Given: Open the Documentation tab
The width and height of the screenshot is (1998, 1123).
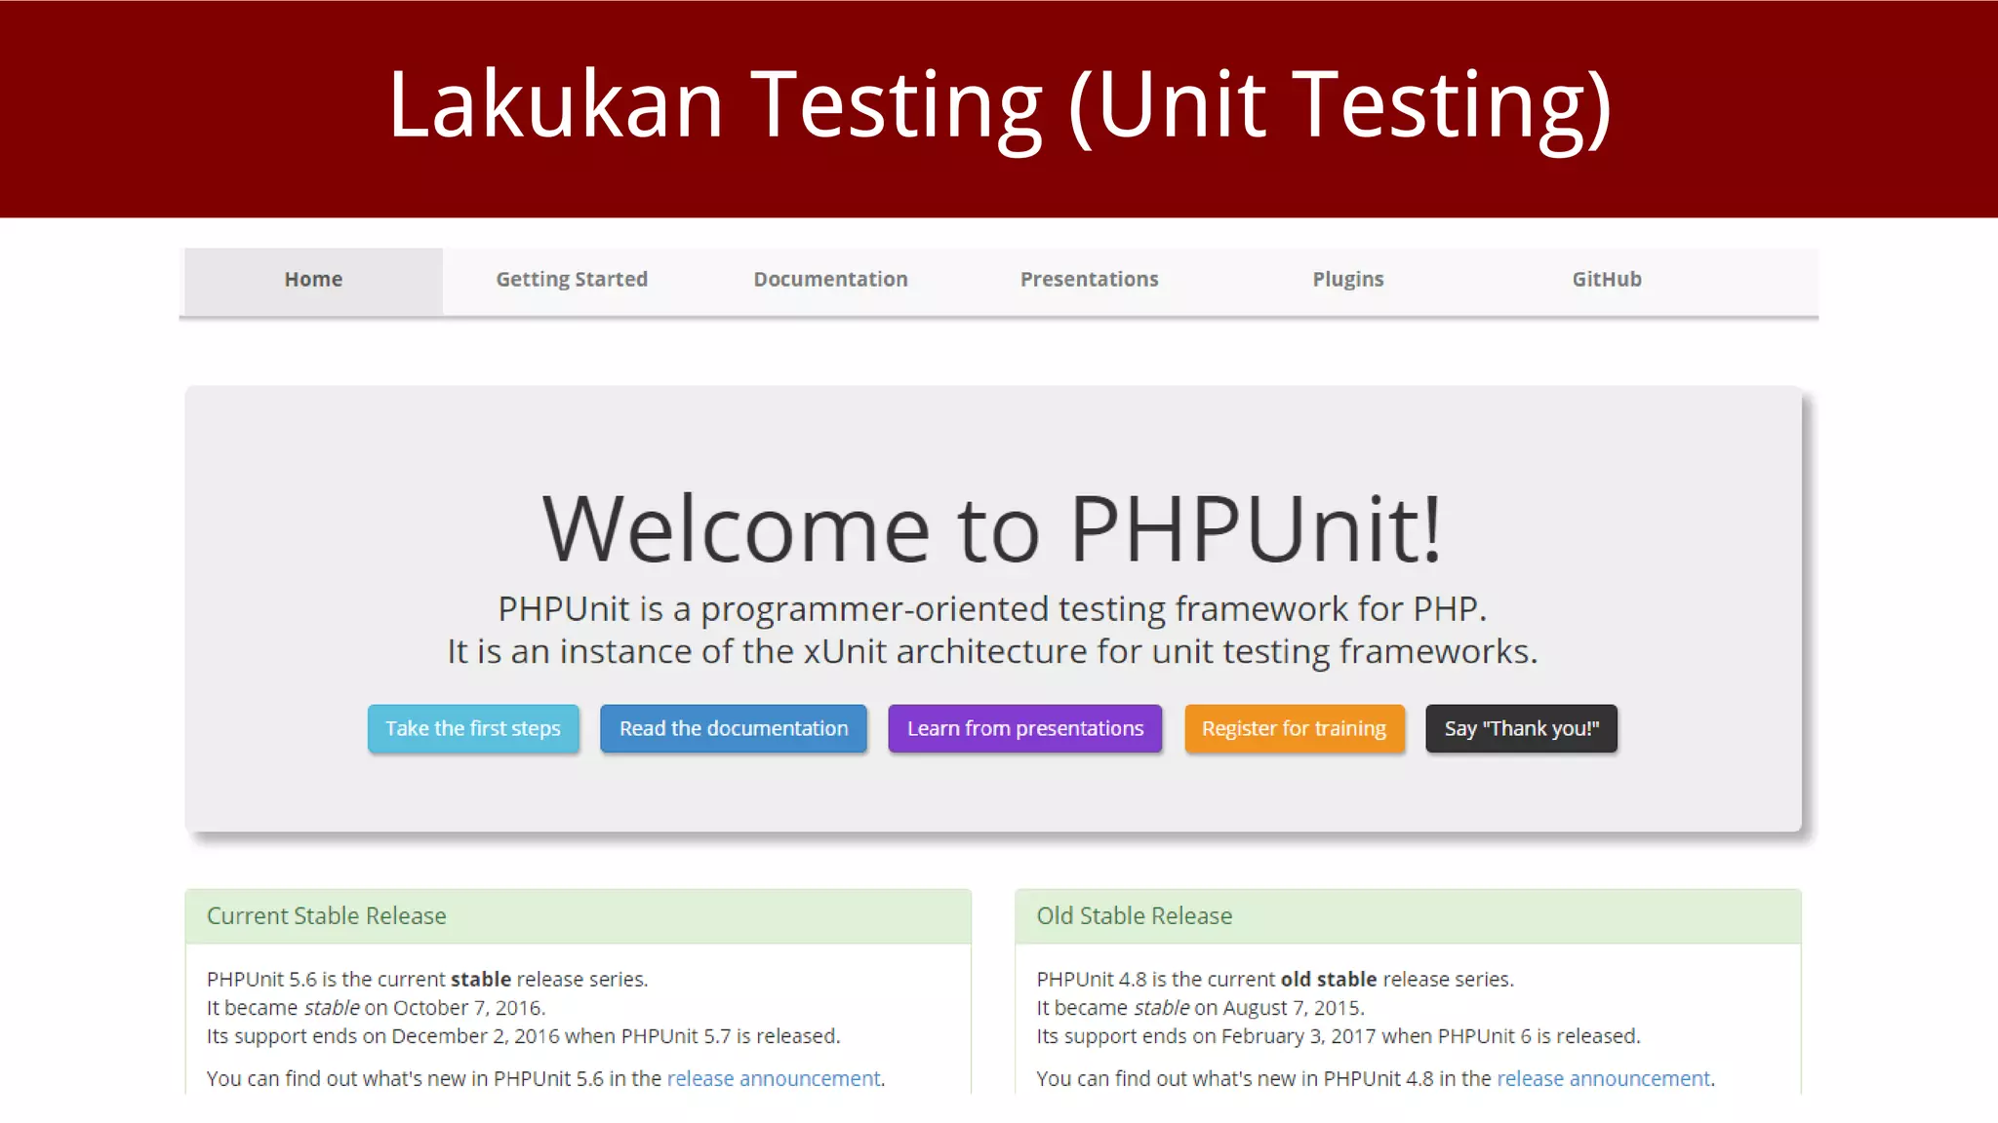Looking at the screenshot, I should pos(830,280).
